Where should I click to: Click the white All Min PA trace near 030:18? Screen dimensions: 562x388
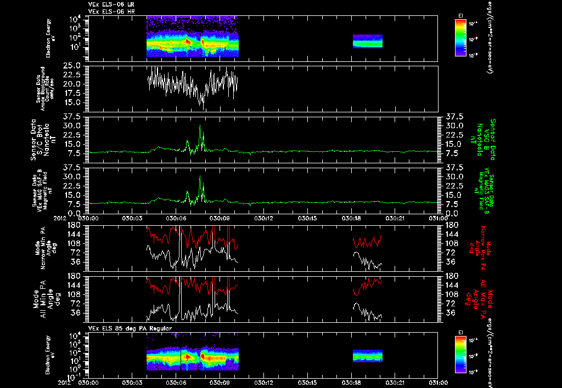[367, 311]
